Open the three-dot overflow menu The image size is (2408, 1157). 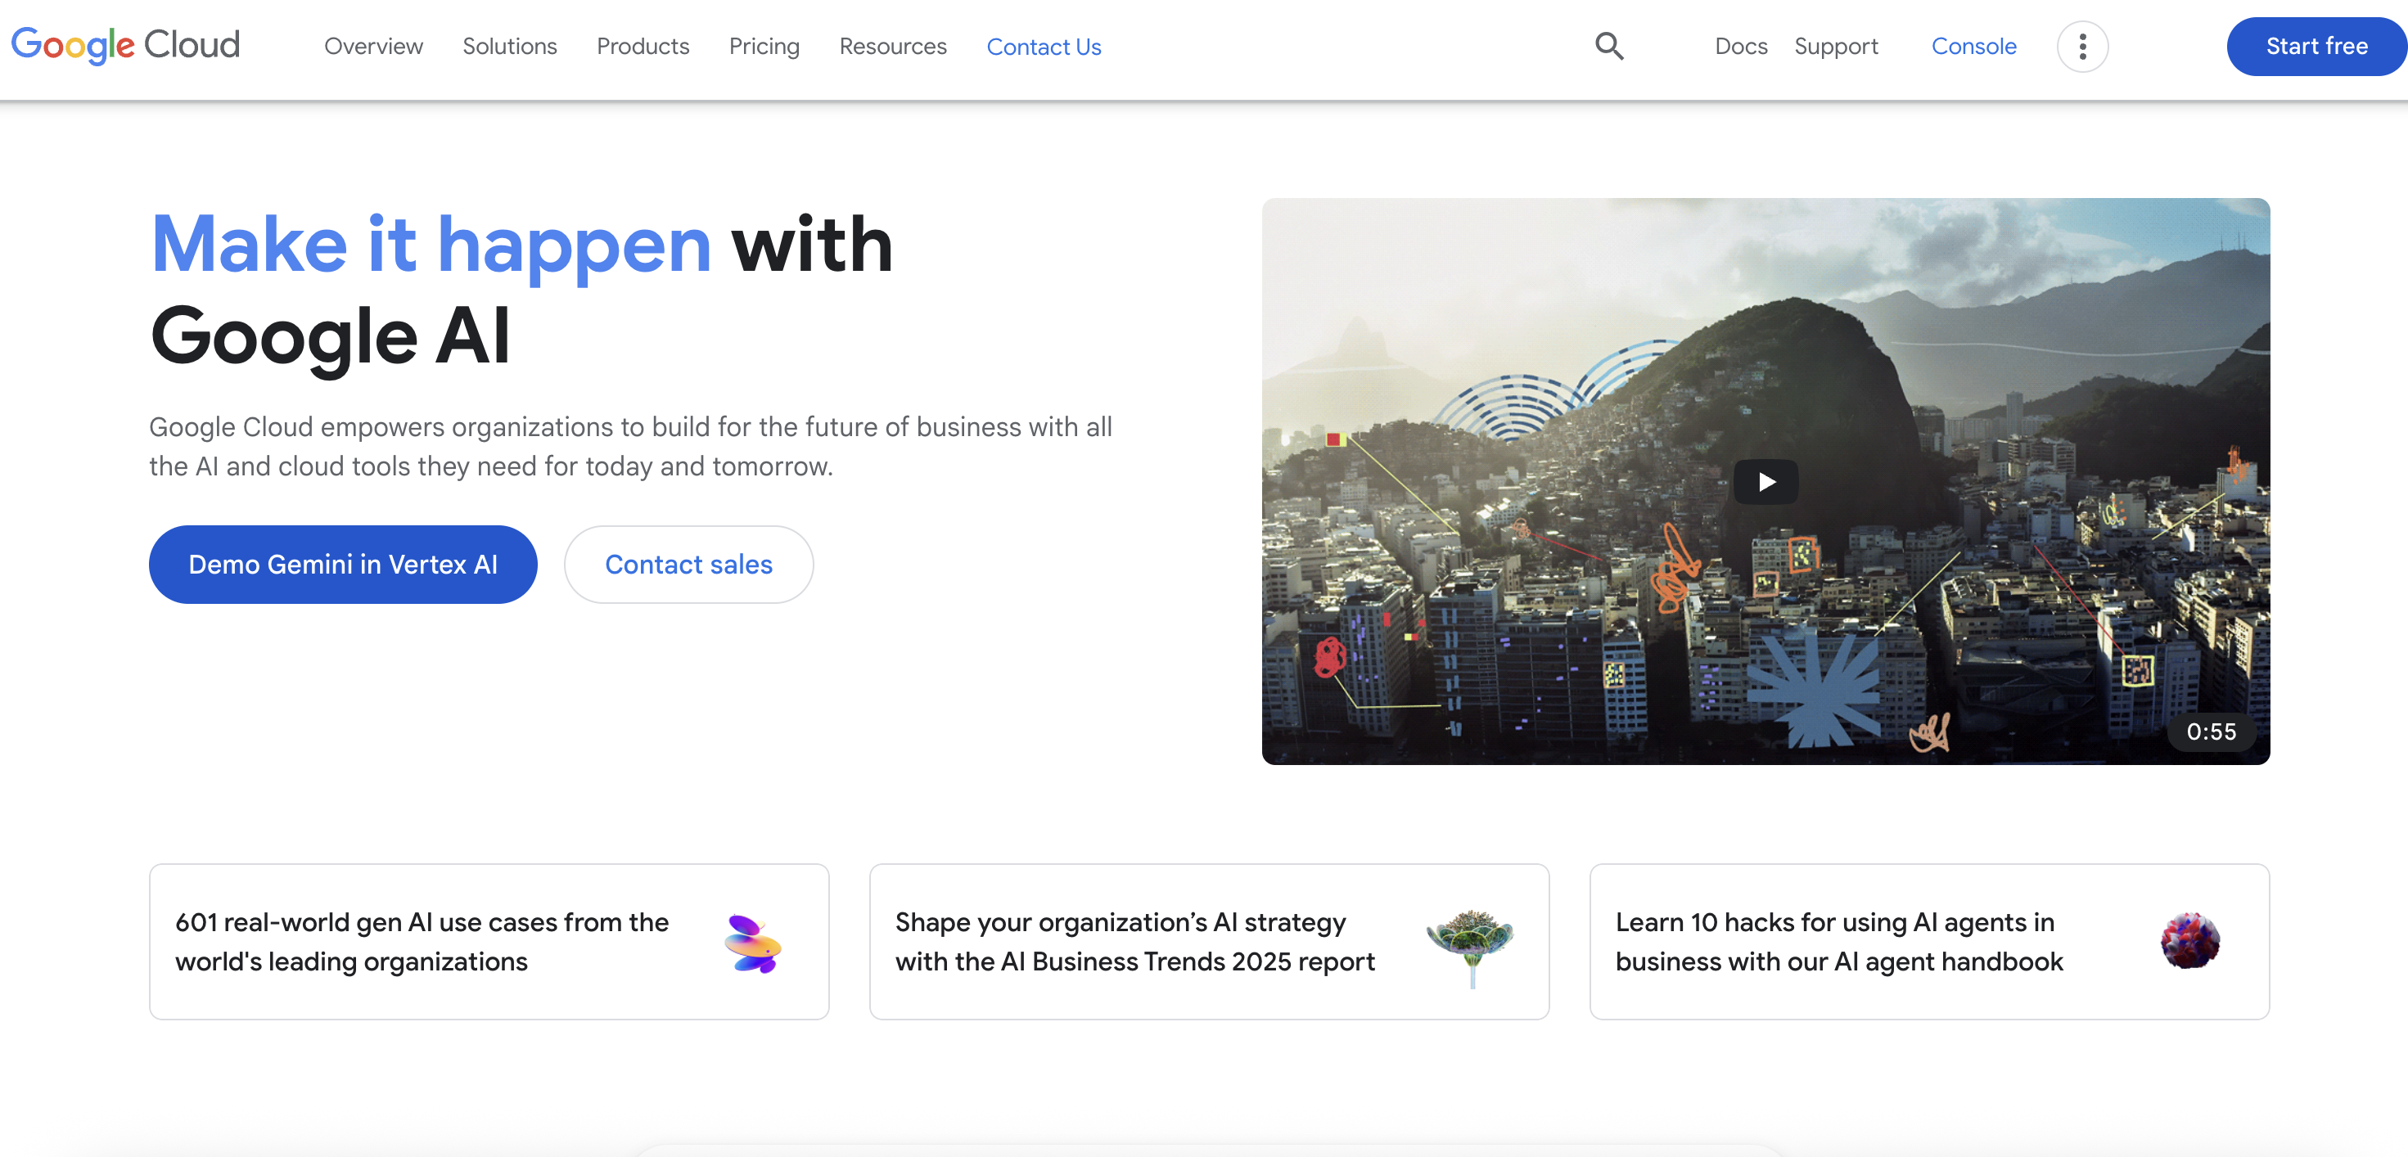(x=2081, y=46)
